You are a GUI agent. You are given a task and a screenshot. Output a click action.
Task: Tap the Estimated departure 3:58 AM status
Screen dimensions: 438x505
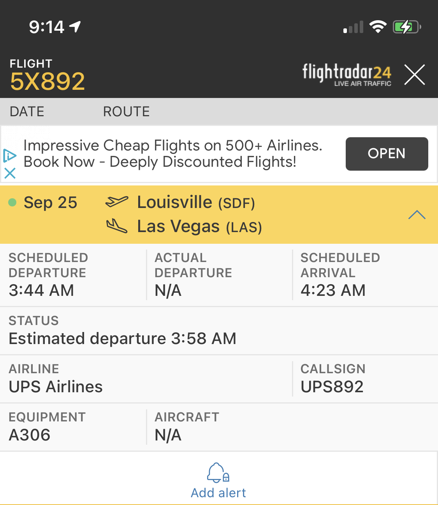click(x=122, y=339)
